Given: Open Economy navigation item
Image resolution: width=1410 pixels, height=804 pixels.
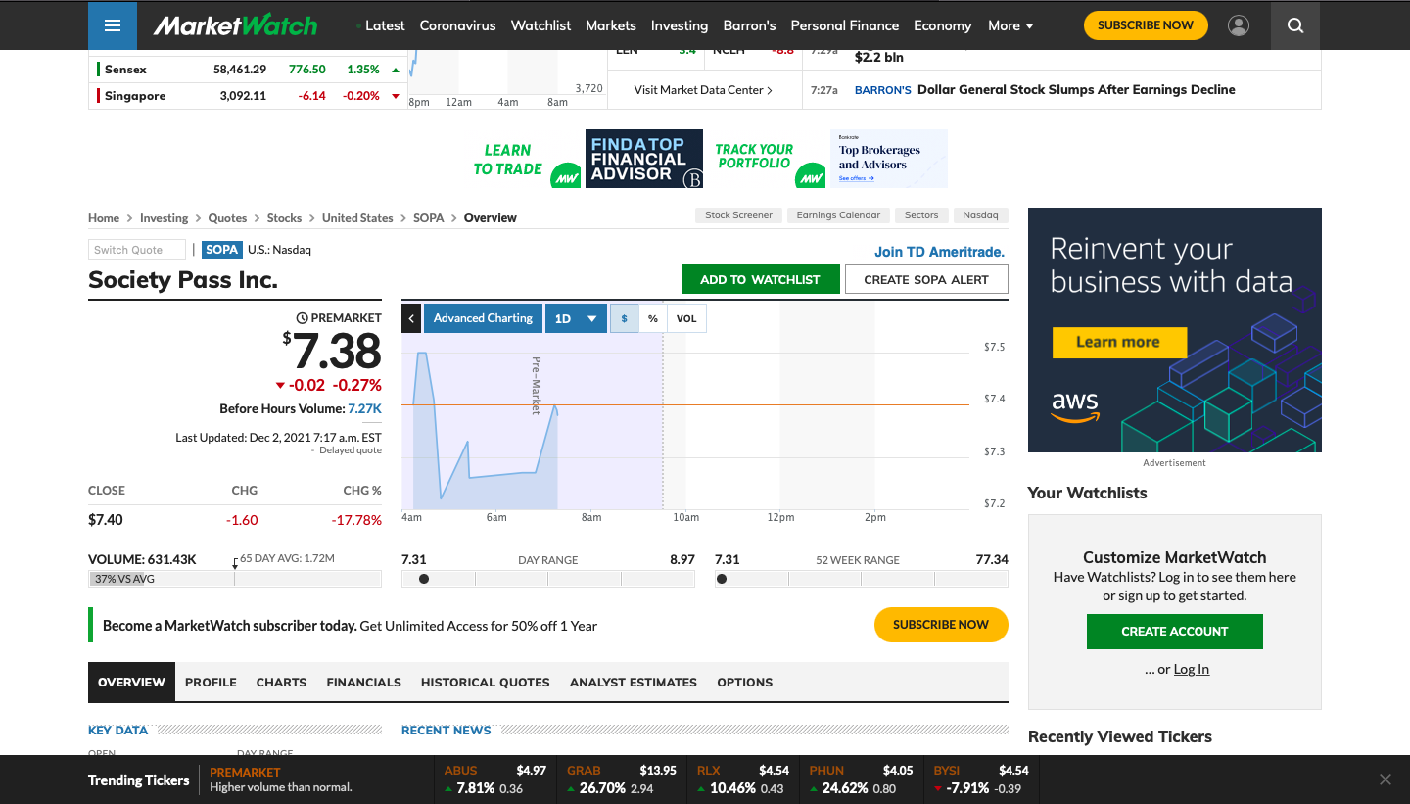Looking at the screenshot, I should coord(943,25).
